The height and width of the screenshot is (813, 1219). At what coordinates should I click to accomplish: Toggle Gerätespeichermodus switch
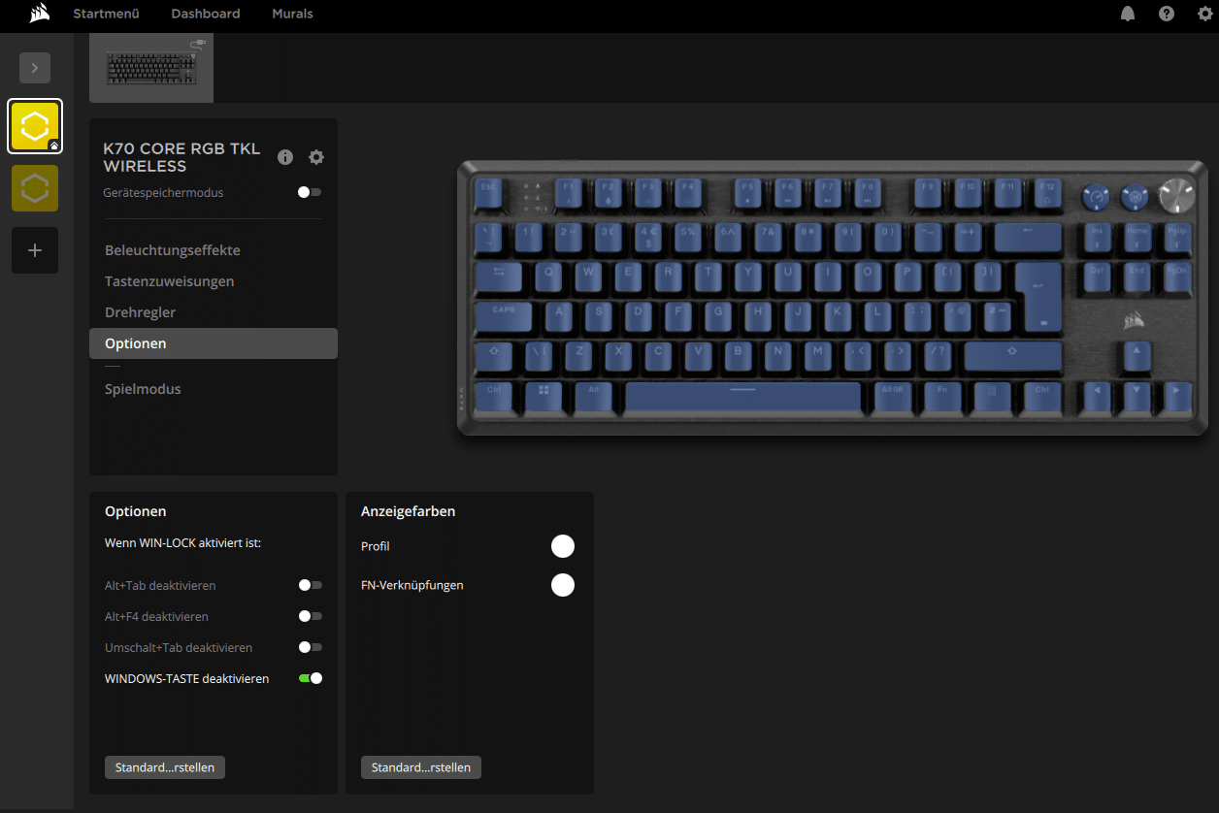click(310, 192)
